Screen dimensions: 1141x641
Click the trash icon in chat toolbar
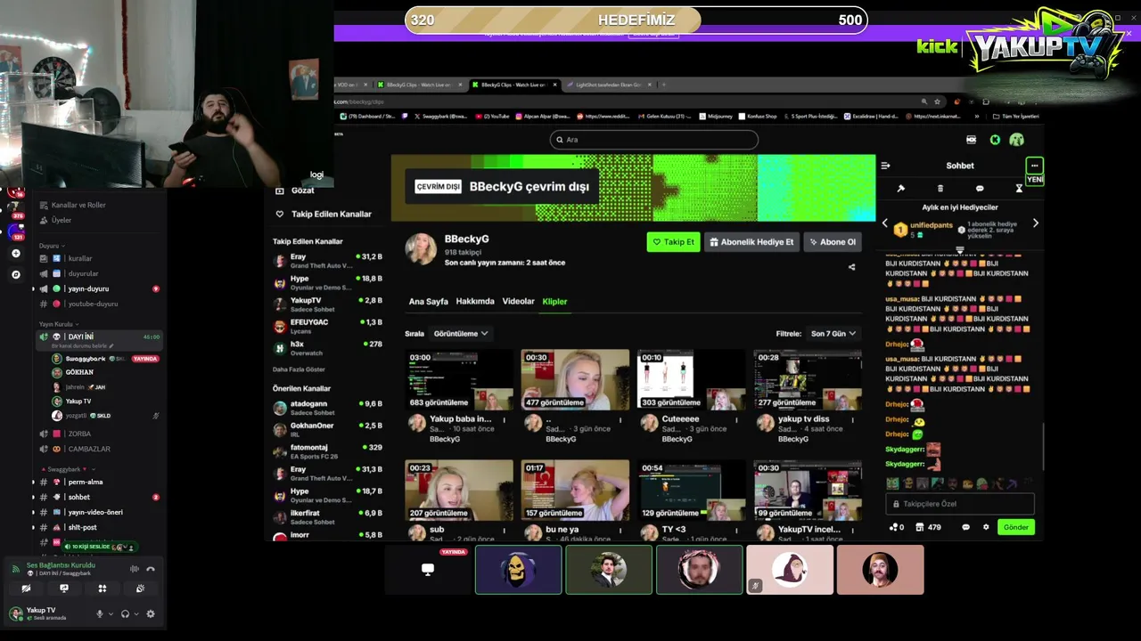point(940,189)
